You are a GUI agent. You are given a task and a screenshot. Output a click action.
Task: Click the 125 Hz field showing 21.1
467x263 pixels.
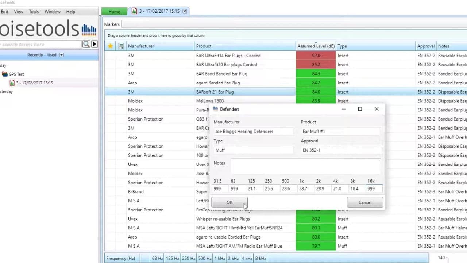(254, 189)
